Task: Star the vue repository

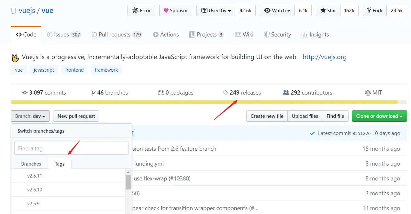Action: point(328,11)
